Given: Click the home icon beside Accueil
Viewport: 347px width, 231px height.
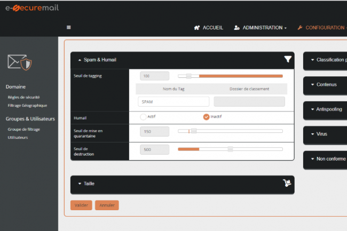Looking at the screenshot, I should (x=197, y=28).
